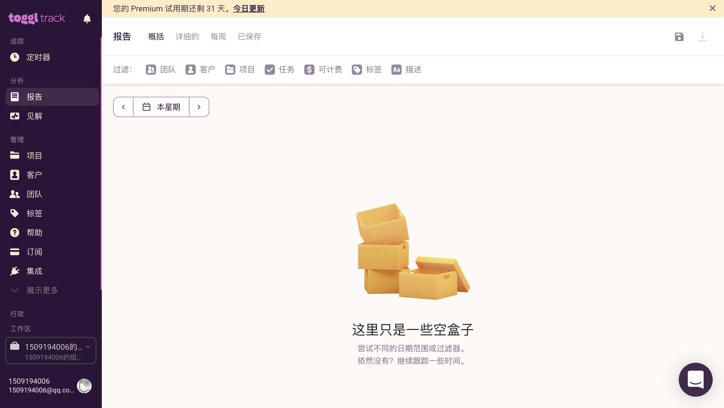Open the 描述 description filter
The image size is (724, 408).
coord(406,70)
